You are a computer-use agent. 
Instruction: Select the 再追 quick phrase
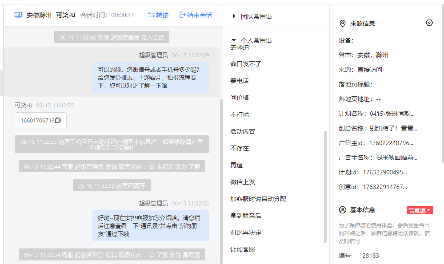[x=236, y=165]
